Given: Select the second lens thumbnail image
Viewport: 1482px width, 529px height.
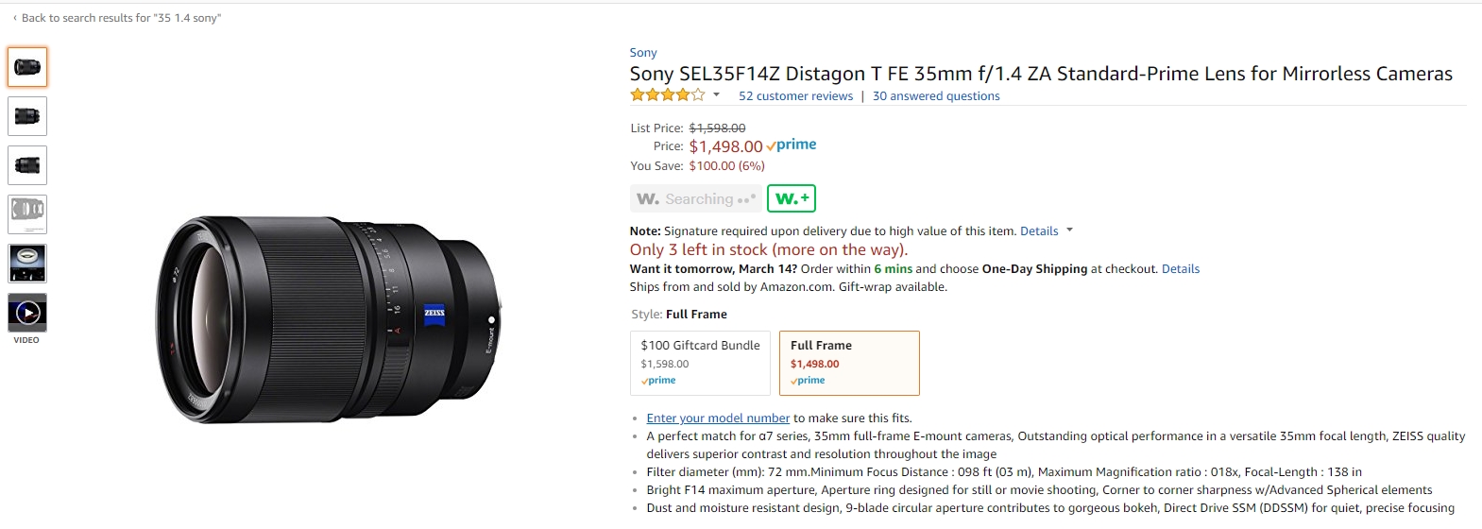Looking at the screenshot, I should (x=27, y=116).
